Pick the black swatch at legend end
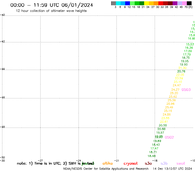195x171 pixels. click(189, 3)
